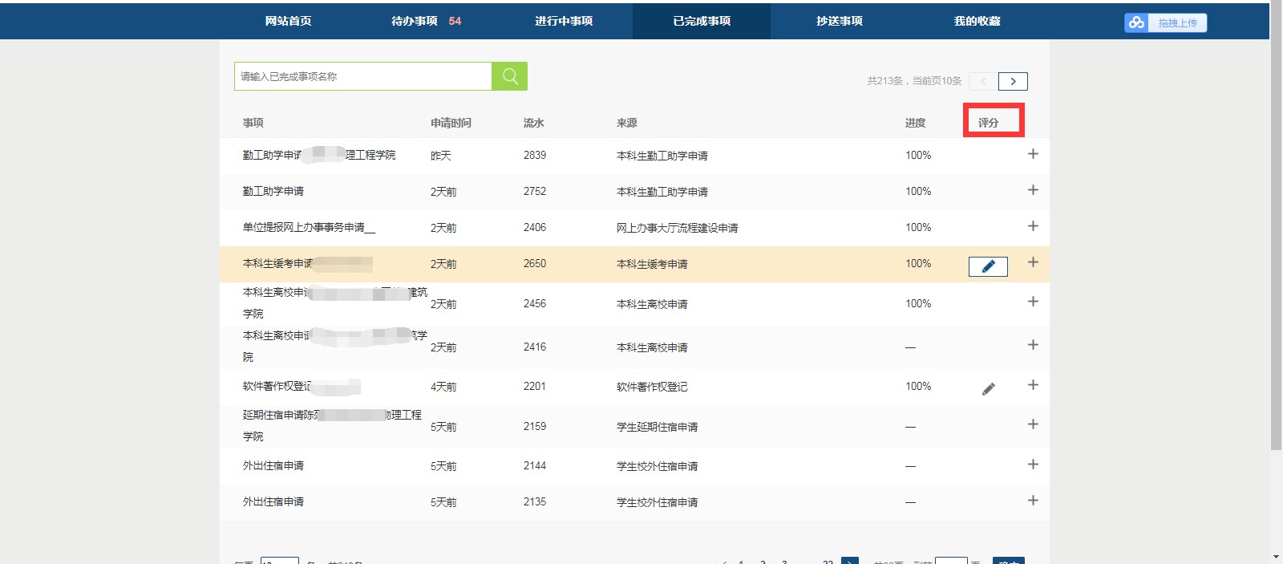Viewport: 1283px width, 564px height.
Task: Click the pencil rating icon for 本科生缓考申请
Action: point(988,266)
